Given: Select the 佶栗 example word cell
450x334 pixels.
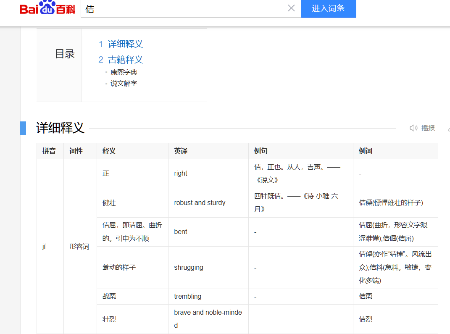Looking at the screenshot, I should pyautogui.click(x=395, y=297).
